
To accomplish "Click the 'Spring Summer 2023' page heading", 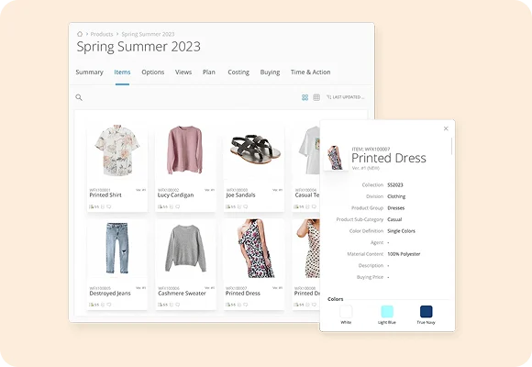I will click(x=139, y=47).
